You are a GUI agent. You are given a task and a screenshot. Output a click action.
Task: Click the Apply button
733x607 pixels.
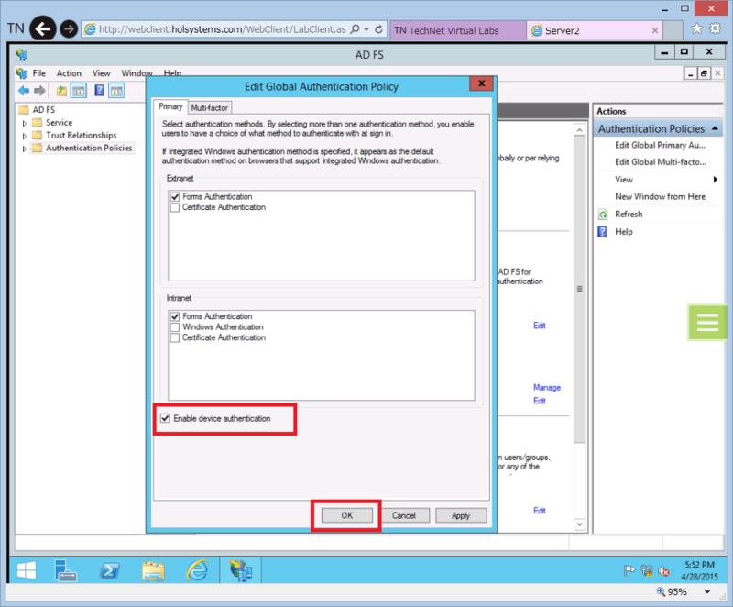tap(461, 515)
